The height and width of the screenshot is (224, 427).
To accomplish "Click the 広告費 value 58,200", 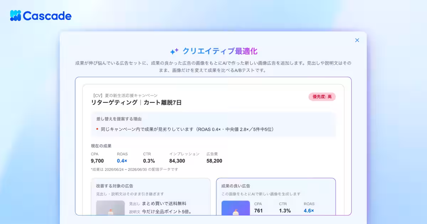I will (214, 161).
